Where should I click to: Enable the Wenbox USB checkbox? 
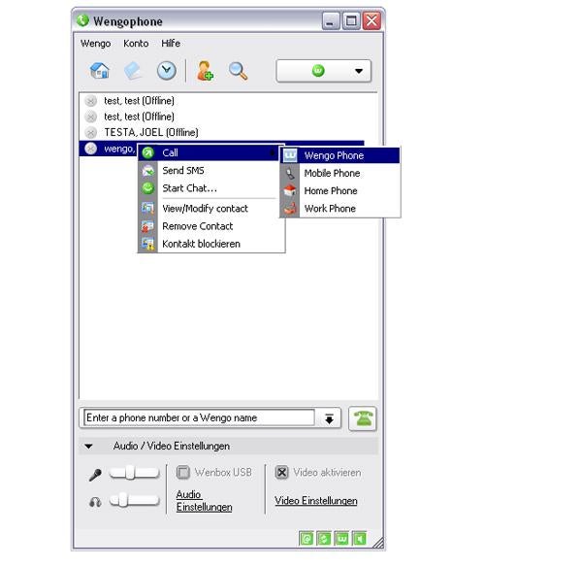(x=183, y=472)
